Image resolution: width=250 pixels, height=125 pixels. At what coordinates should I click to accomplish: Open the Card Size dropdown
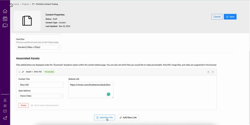pyautogui.click(x=38, y=47)
